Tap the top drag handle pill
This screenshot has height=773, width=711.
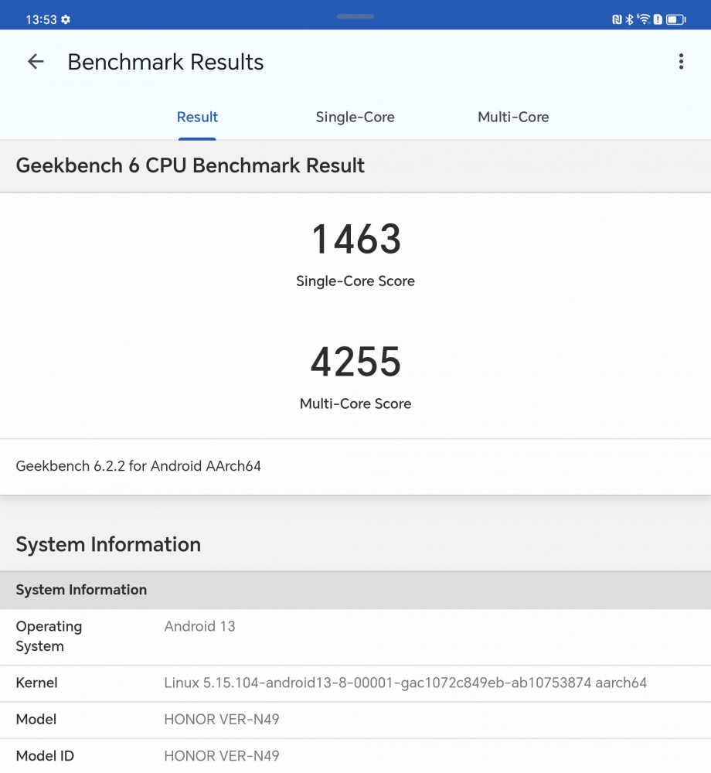355,16
